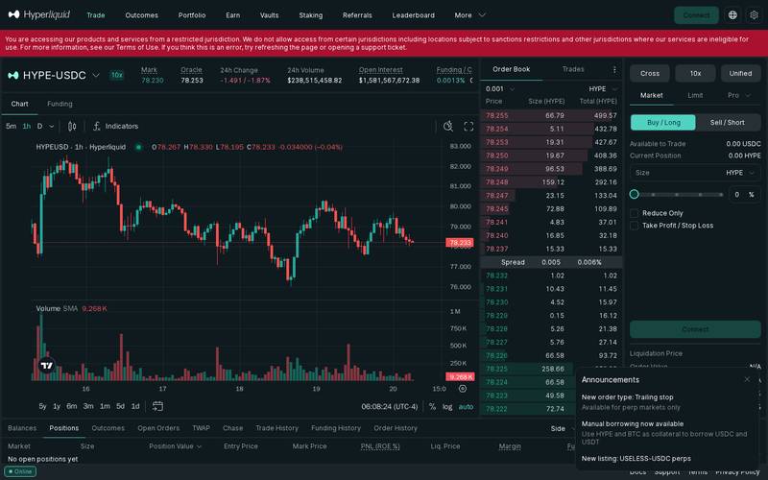Close the Announcements panel
This screenshot has width=768, height=480.
coord(747,379)
